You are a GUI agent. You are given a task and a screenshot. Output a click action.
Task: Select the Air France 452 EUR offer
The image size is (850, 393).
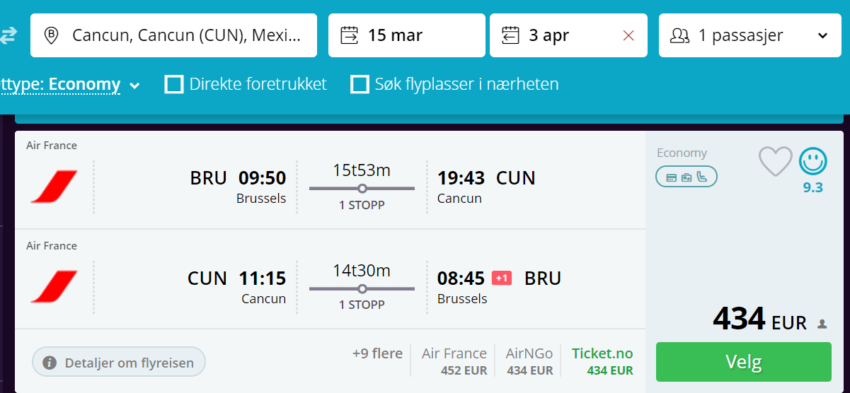coord(454,361)
